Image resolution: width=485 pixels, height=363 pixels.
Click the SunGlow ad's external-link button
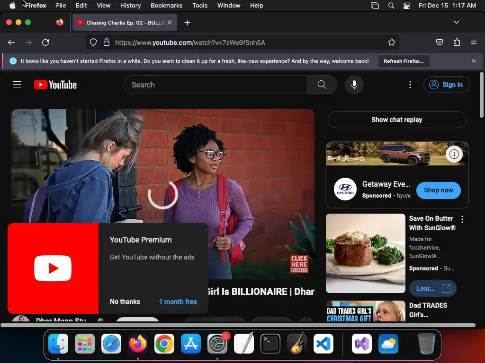pos(432,288)
